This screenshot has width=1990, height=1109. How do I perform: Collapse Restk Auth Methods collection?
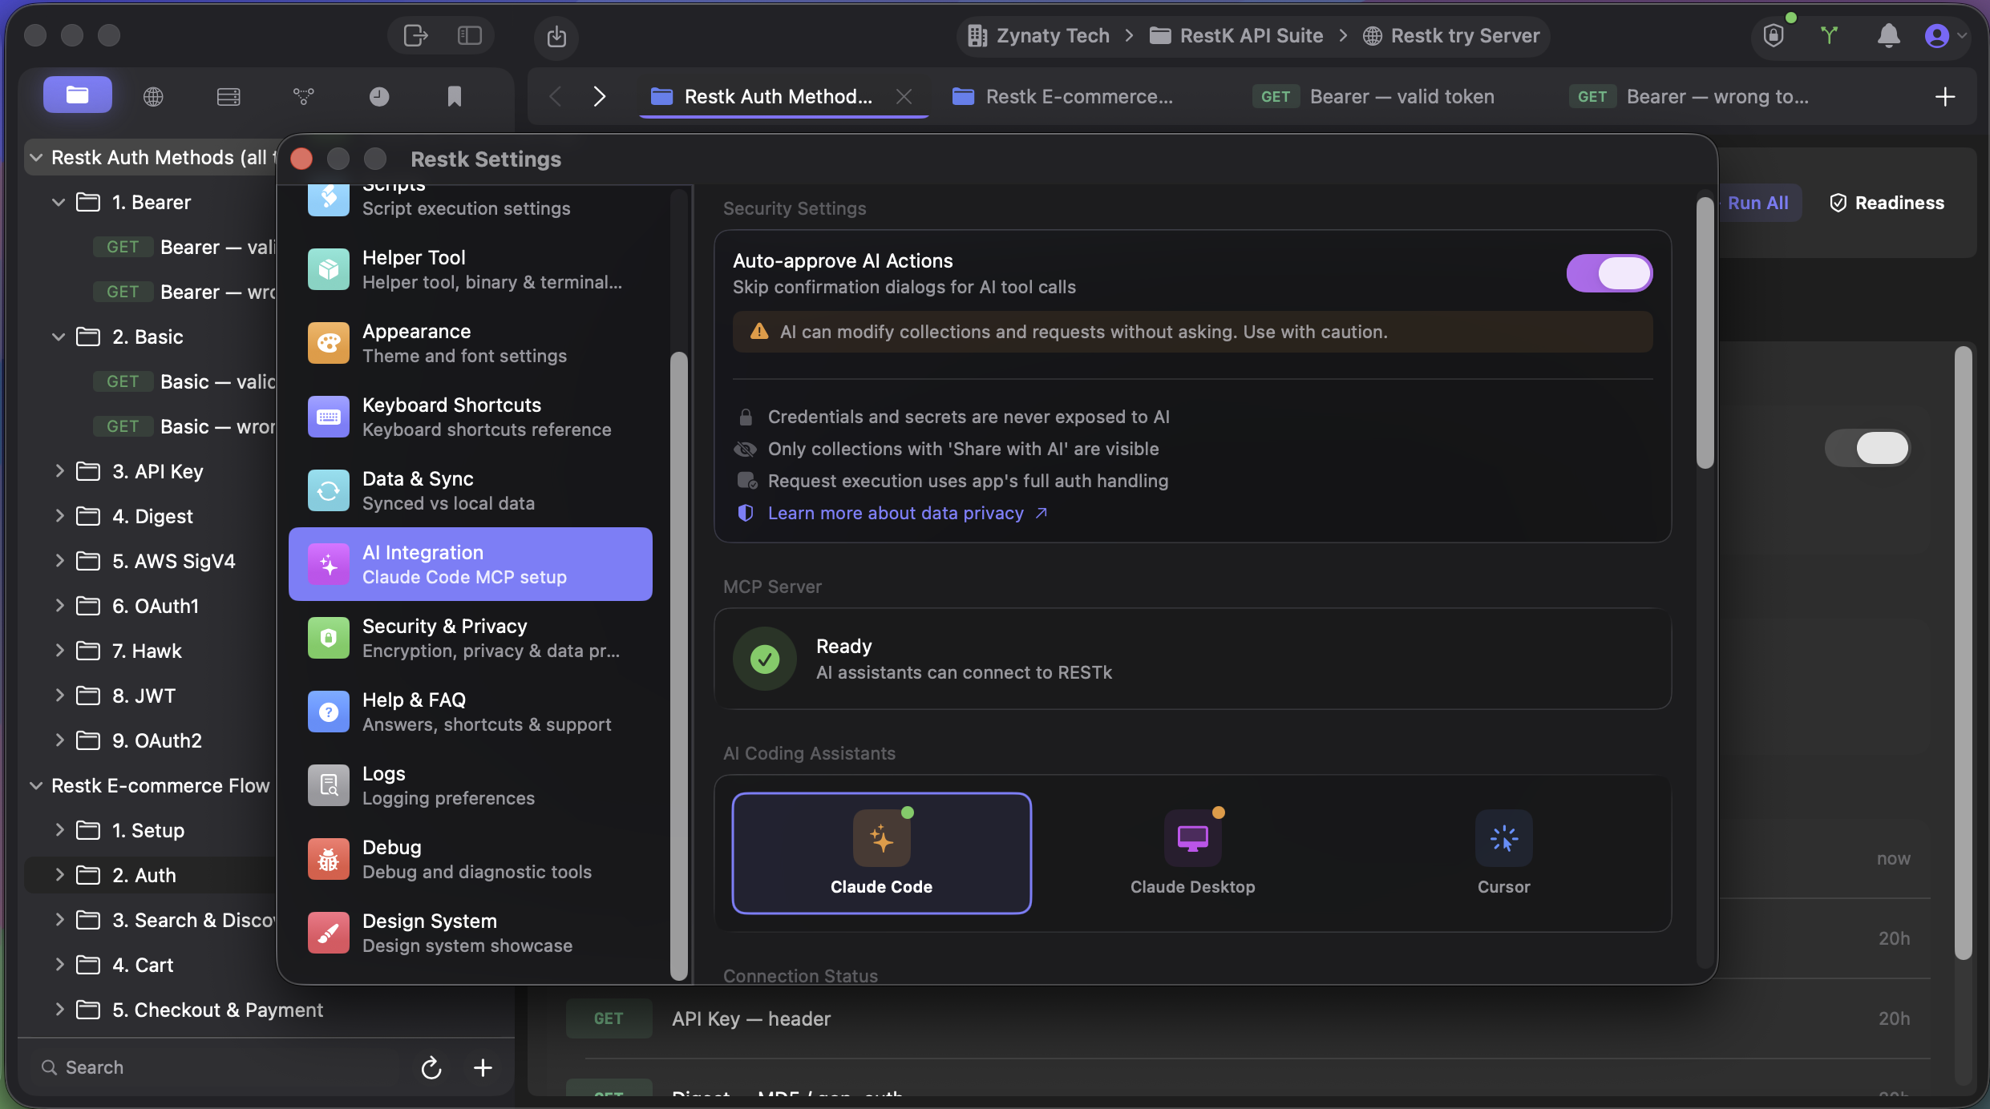[x=36, y=157]
